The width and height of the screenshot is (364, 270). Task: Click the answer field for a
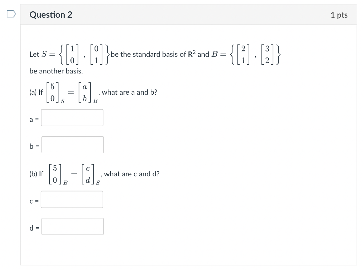click(72, 118)
